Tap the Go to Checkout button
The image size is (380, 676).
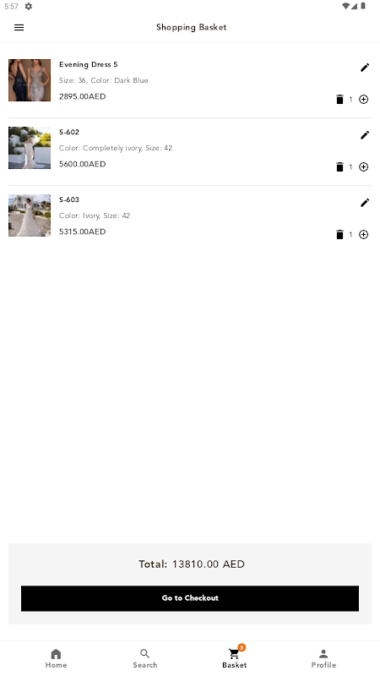tap(190, 598)
